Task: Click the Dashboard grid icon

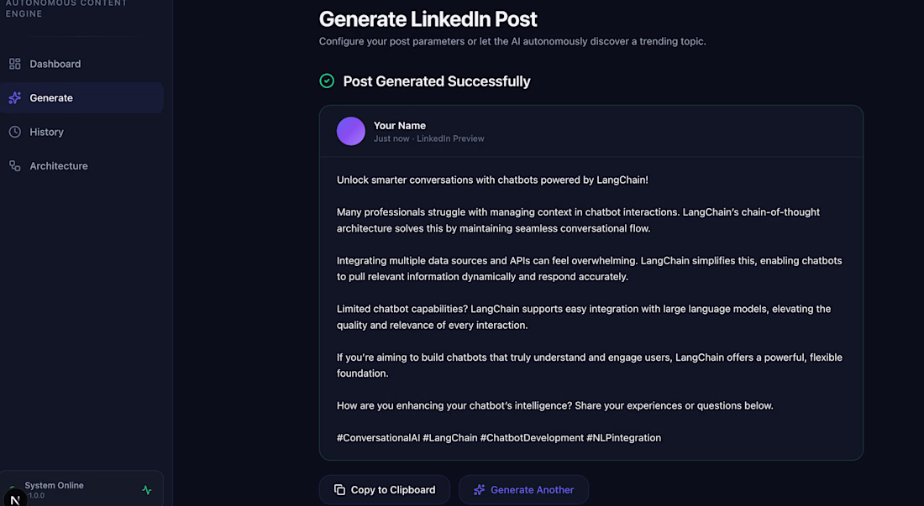Action: tap(15, 64)
